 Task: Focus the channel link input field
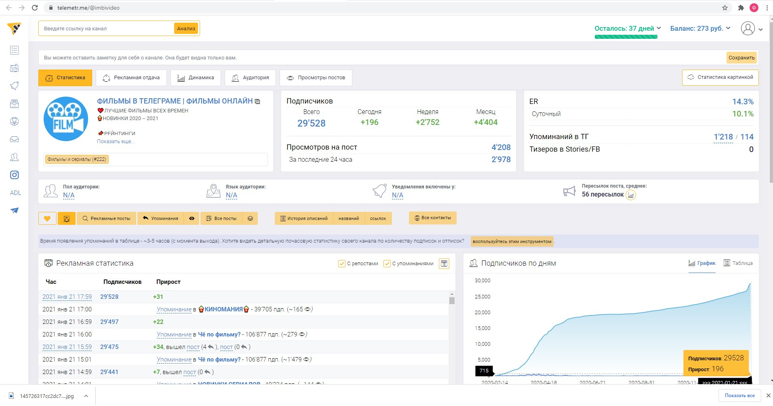(107, 29)
